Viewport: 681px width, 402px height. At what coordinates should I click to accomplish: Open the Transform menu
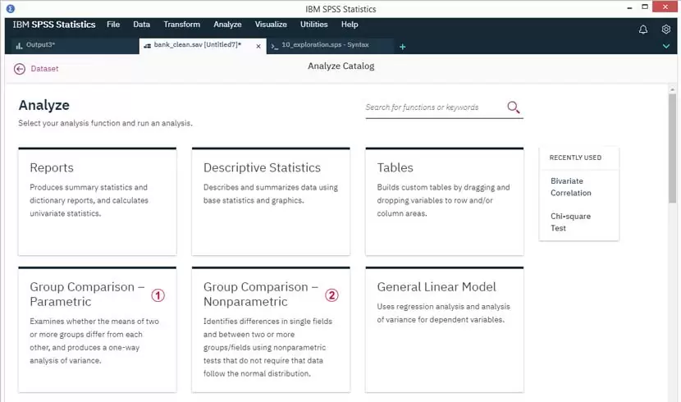click(181, 25)
